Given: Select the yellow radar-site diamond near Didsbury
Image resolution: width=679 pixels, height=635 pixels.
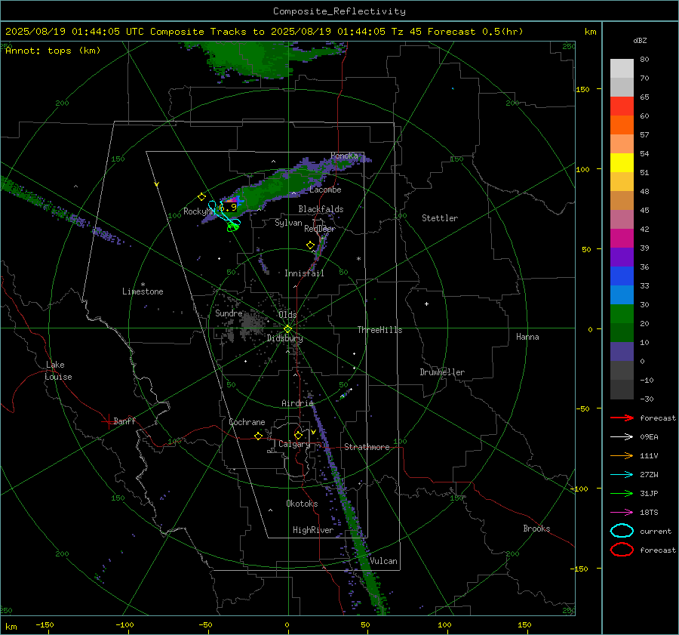Looking at the screenshot, I should [288, 329].
